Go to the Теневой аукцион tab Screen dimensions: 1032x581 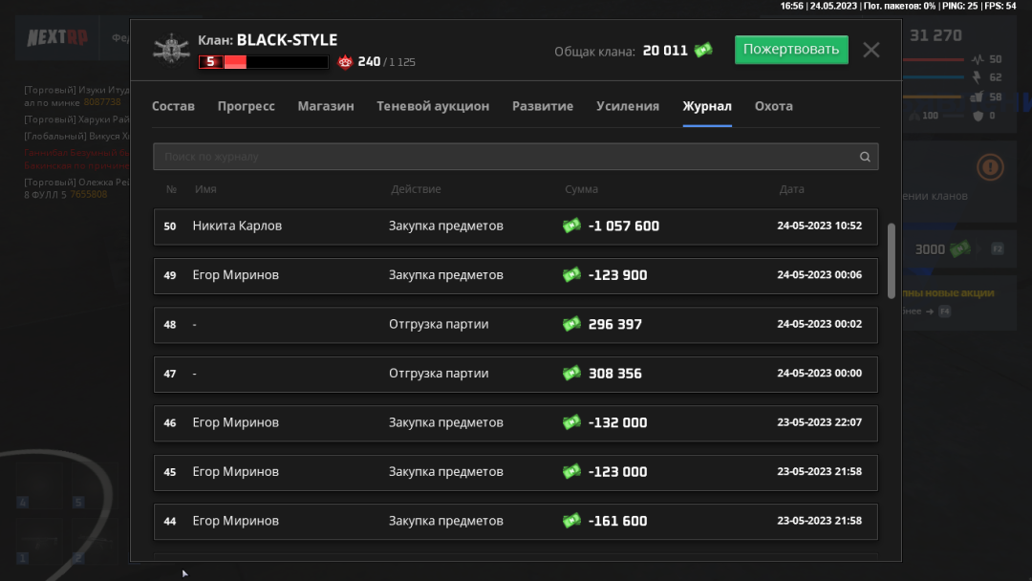tap(433, 106)
